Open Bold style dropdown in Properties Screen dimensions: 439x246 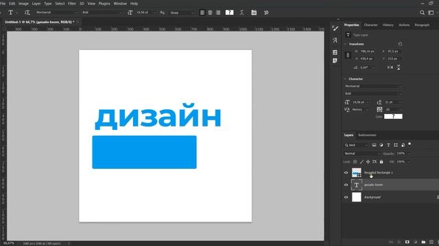373,94
